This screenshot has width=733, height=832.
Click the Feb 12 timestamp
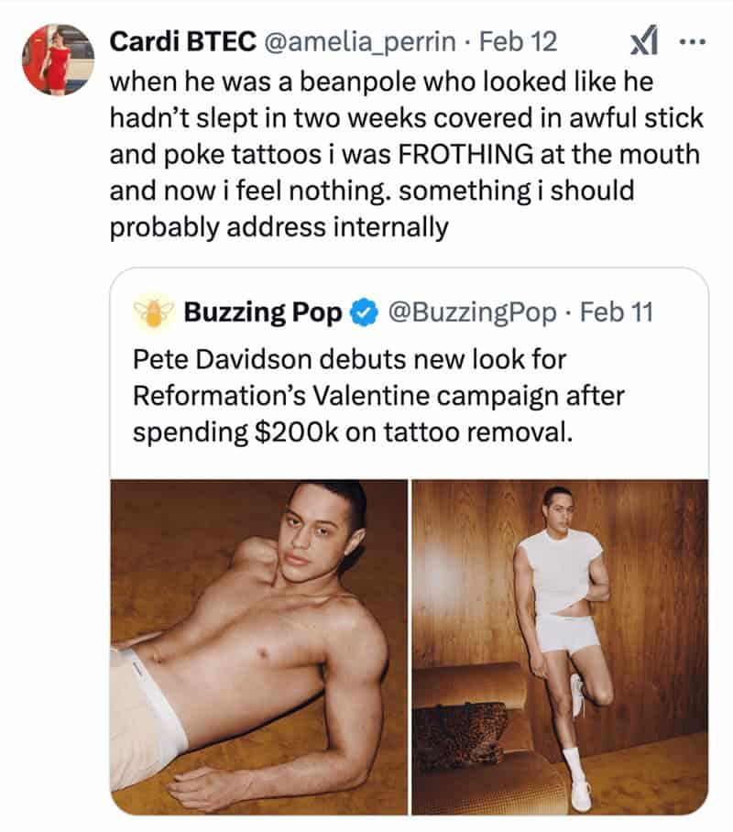(x=518, y=42)
